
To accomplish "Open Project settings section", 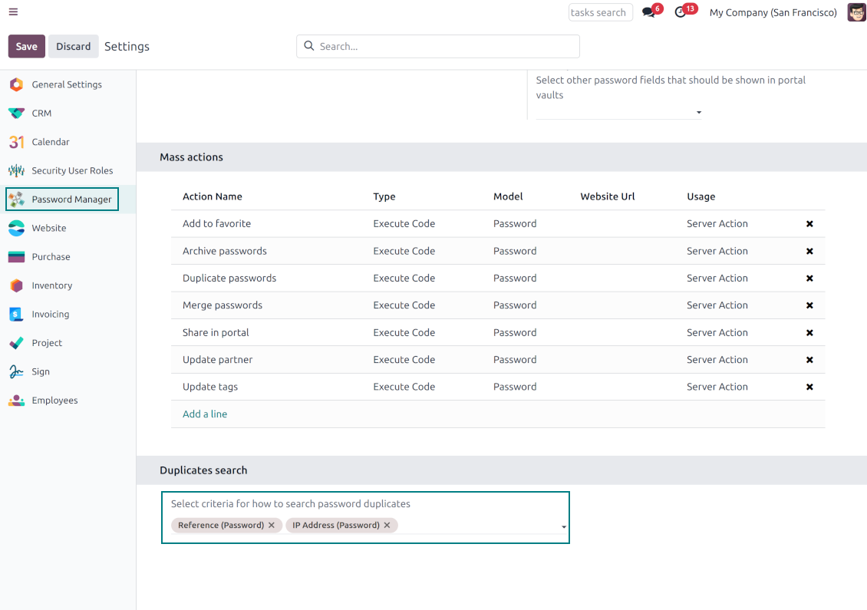I will [x=47, y=343].
